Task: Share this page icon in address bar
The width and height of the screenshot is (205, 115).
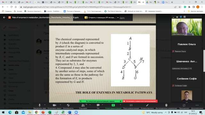Action: 175,7
